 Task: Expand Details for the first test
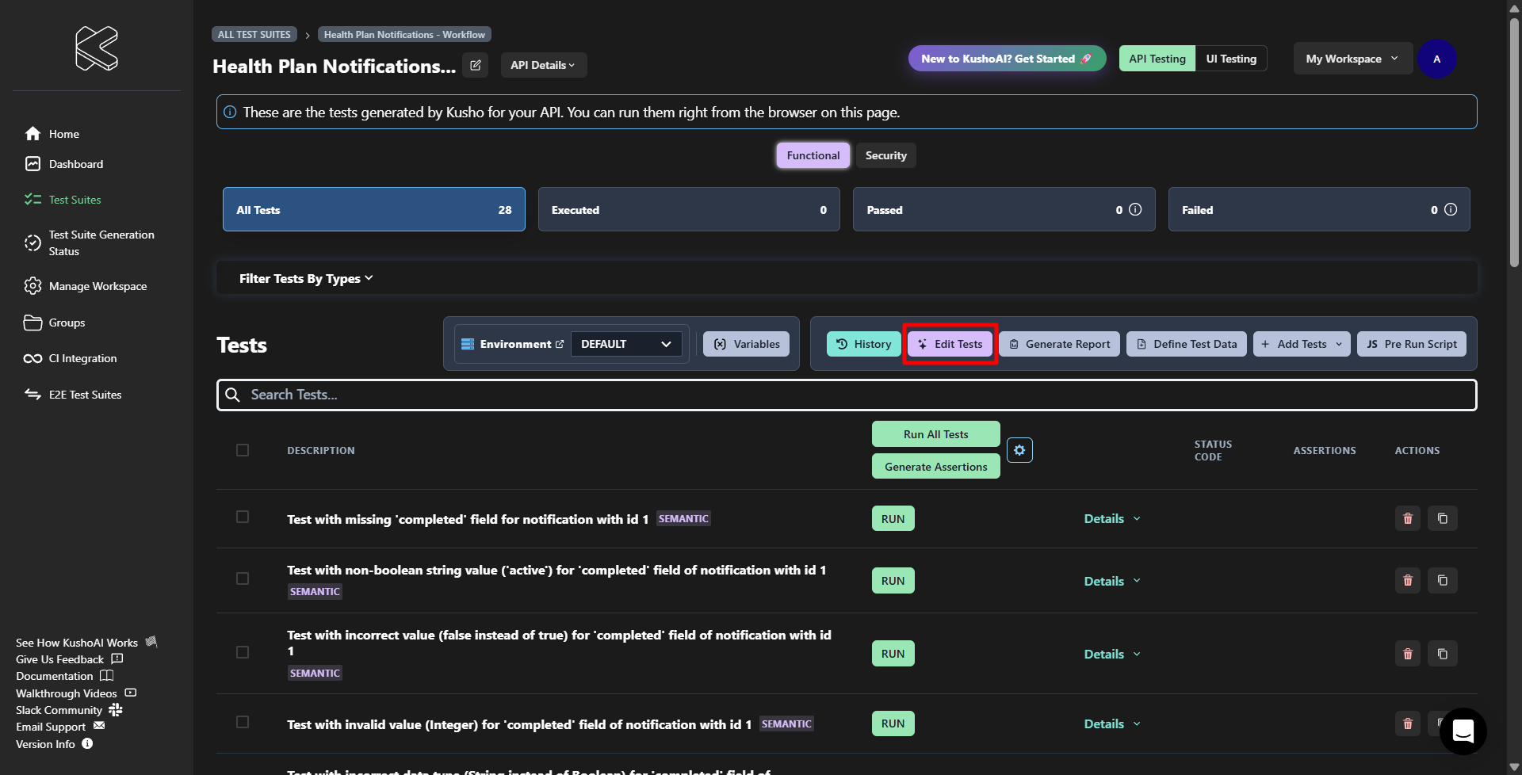[1111, 519]
